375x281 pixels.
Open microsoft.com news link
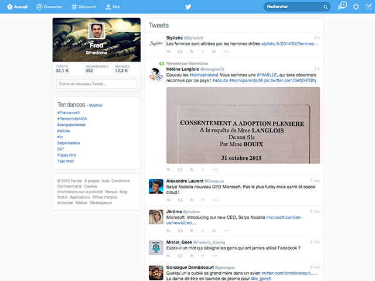[234, 220]
